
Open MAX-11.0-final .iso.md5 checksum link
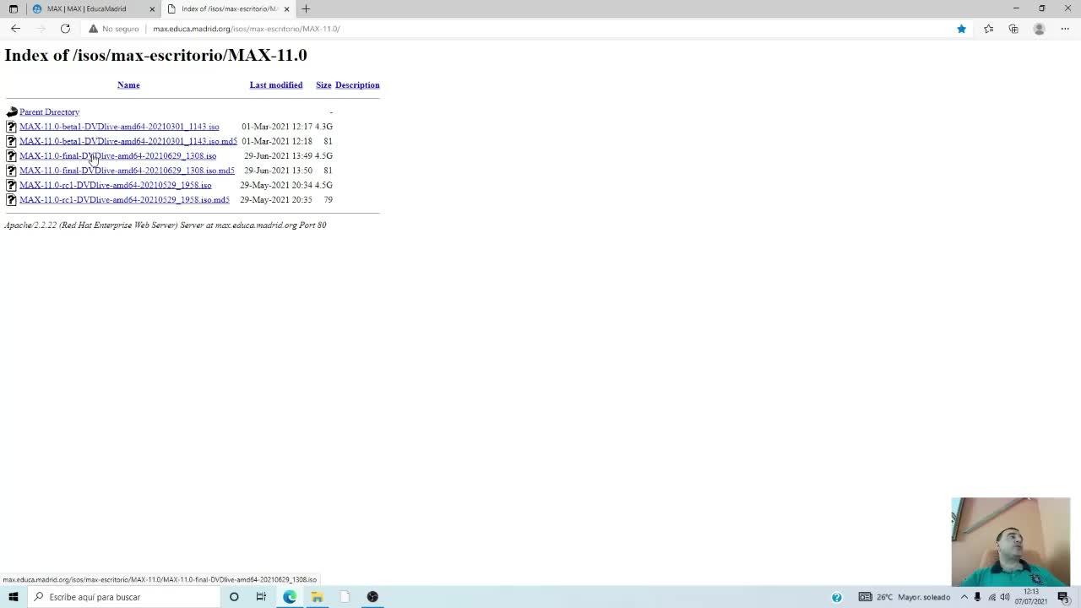[x=127, y=171]
